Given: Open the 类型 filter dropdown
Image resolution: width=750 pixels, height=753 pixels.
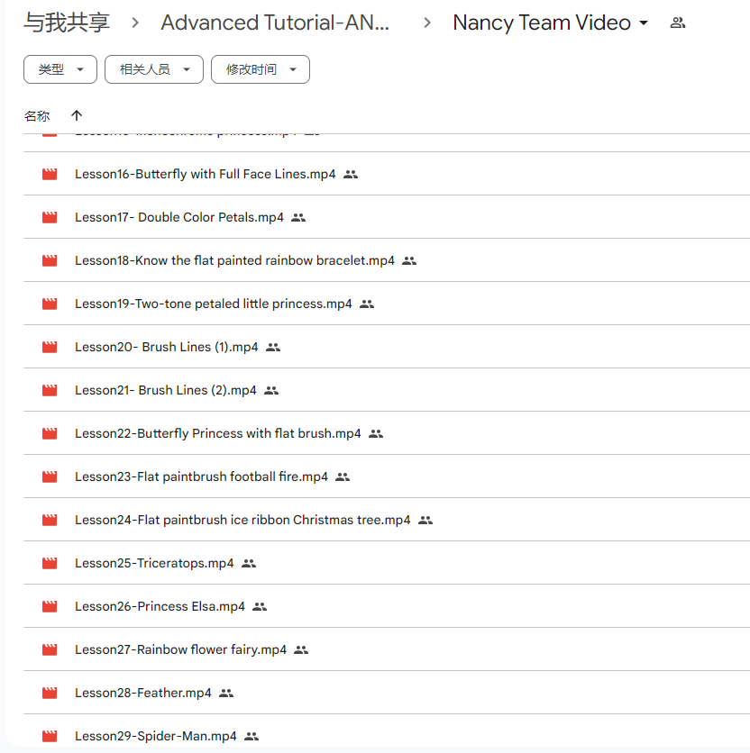Looking at the screenshot, I should coord(59,69).
